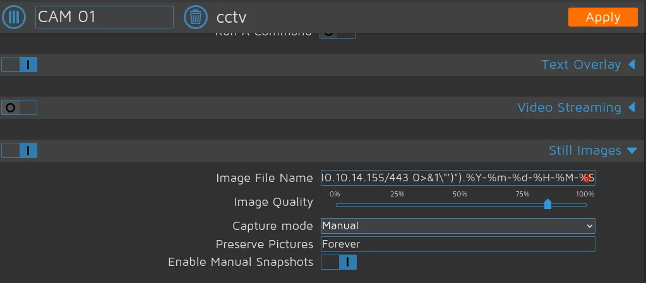
Task: Open the Preserve Pictures dropdown
Action: [458, 244]
